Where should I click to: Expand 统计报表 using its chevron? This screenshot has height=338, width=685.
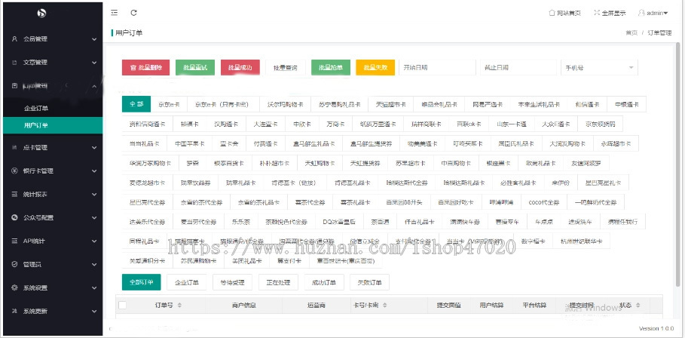click(x=94, y=195)
